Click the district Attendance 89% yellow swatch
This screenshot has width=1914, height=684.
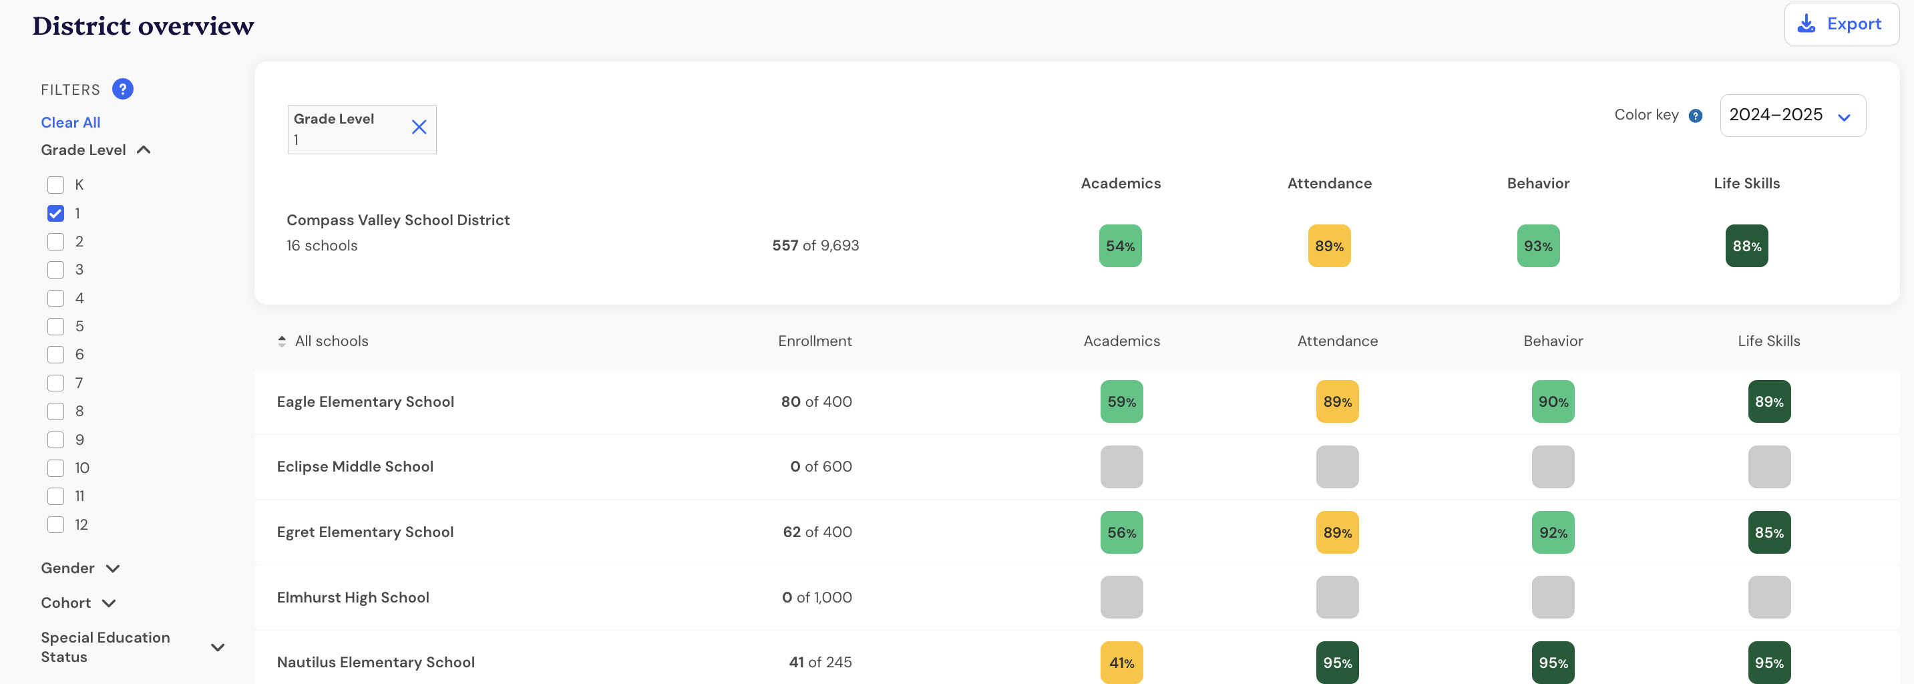1329,246
